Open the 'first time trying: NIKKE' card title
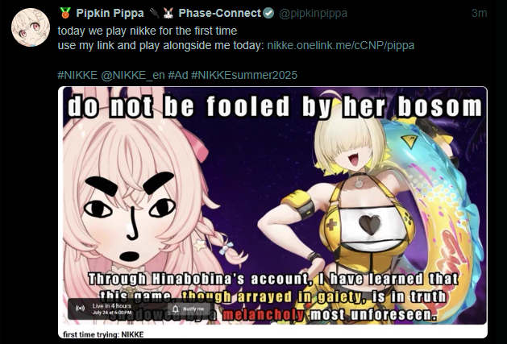This screenshot has height=344, width=507. tap(103, 334)
